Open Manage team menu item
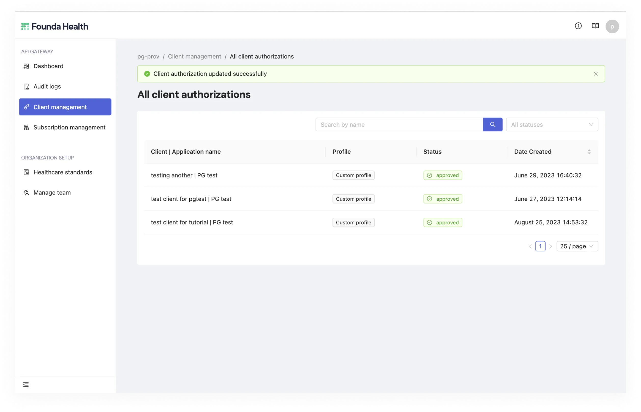This screenshot has height=412, width=641. coord(65,193)
